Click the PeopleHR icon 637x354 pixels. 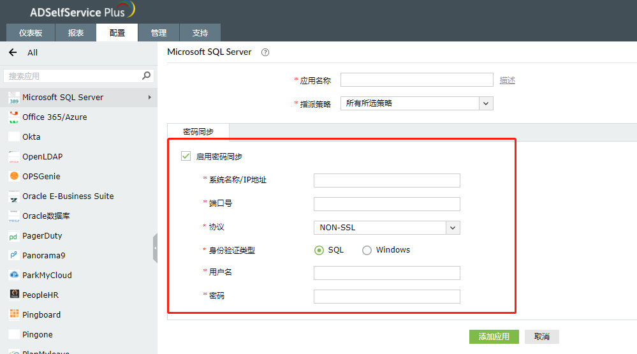[14, 294]
